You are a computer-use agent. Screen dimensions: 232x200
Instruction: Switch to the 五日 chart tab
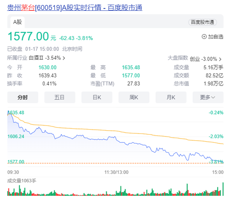[x=60, y=97]
